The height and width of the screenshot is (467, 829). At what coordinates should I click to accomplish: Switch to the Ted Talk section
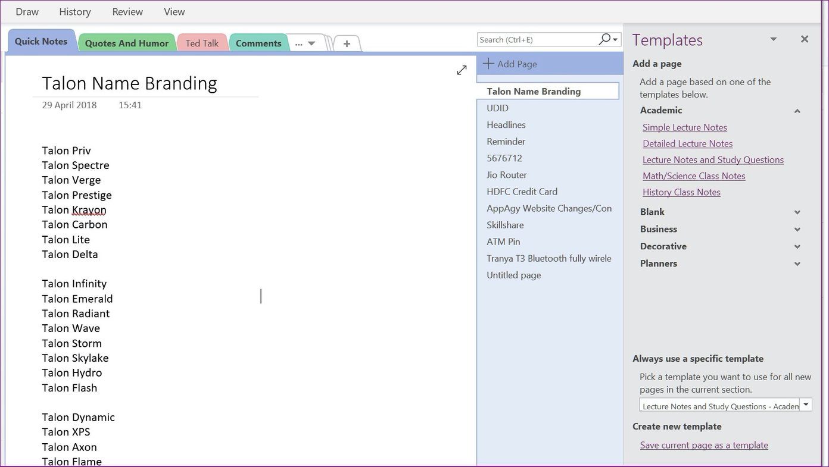pos(202,43)
